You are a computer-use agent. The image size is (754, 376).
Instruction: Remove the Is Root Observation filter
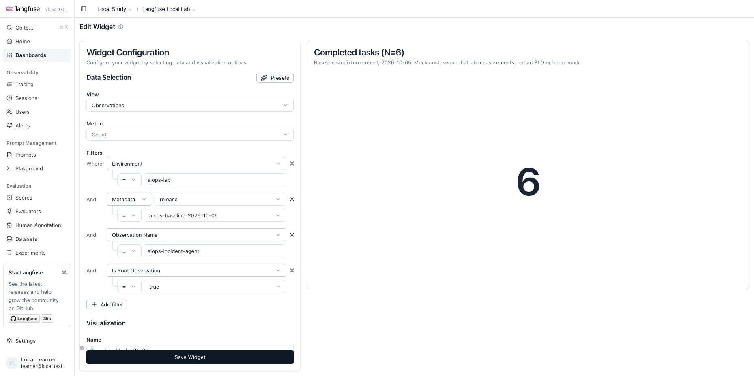pyautogui.click(x=292, y=270)
